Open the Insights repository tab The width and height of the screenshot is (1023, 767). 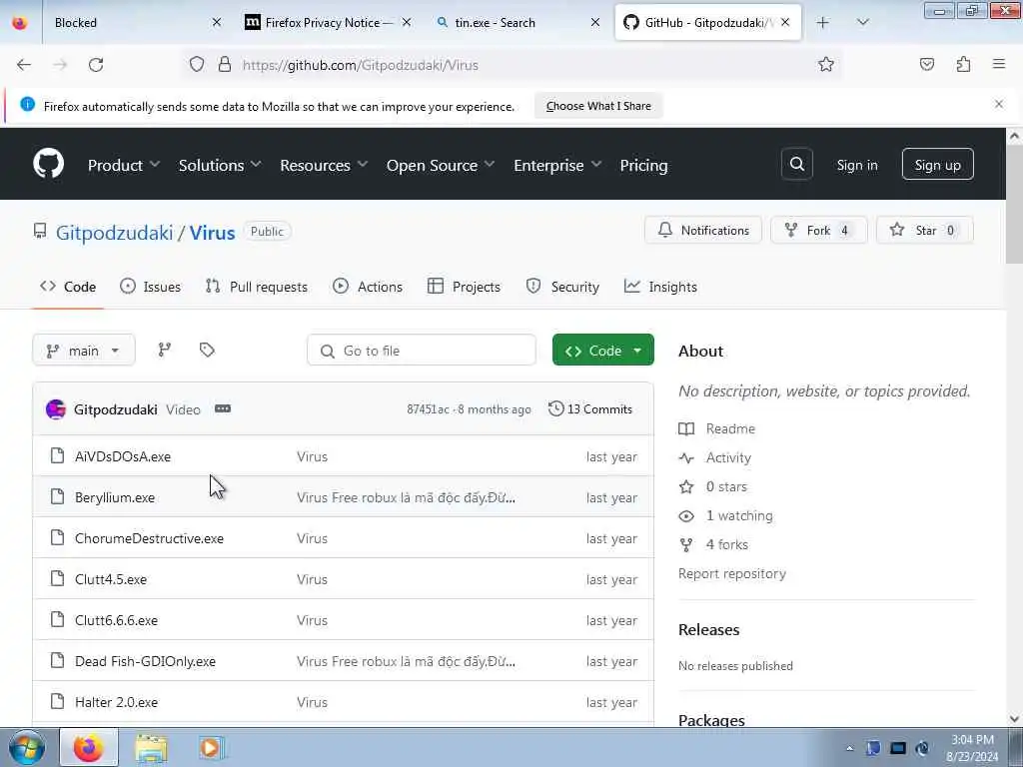(660, 287)
